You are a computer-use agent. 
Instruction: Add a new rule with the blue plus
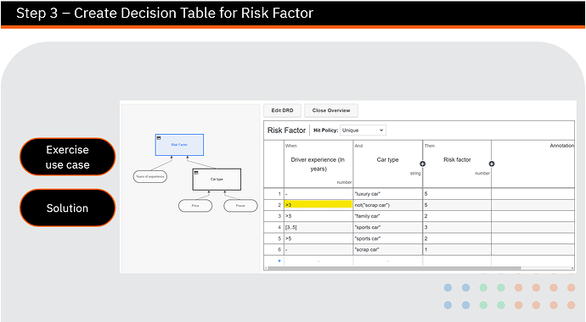pos(279,261)
